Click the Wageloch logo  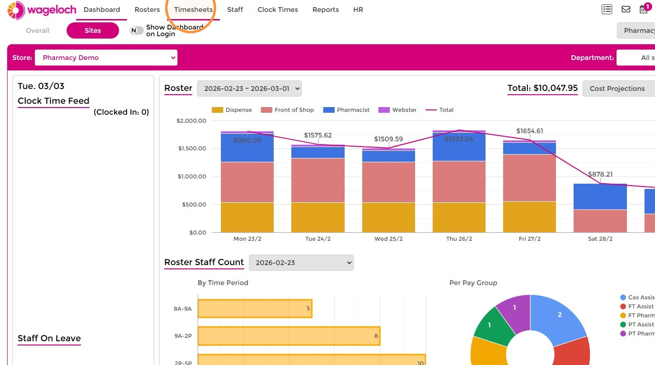point(41,10)
